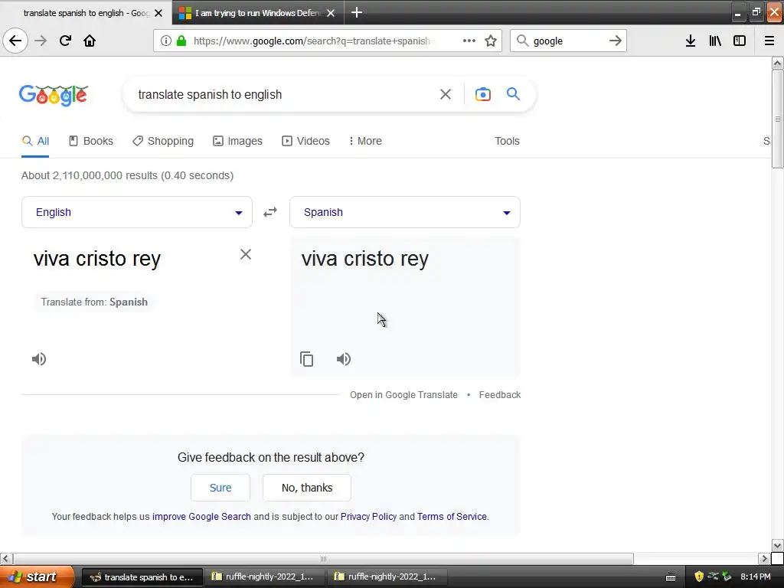Translate from Spanish suggestion chip
The width and height of the screenshot is (784, 588).
(94, 302)
